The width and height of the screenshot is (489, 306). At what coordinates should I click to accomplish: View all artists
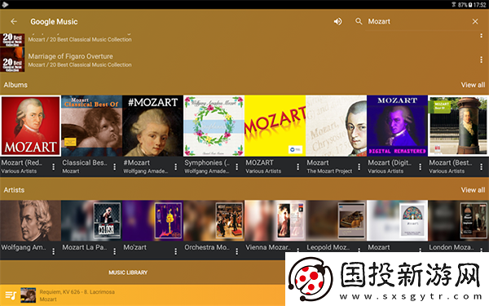(x=473, y=190)
